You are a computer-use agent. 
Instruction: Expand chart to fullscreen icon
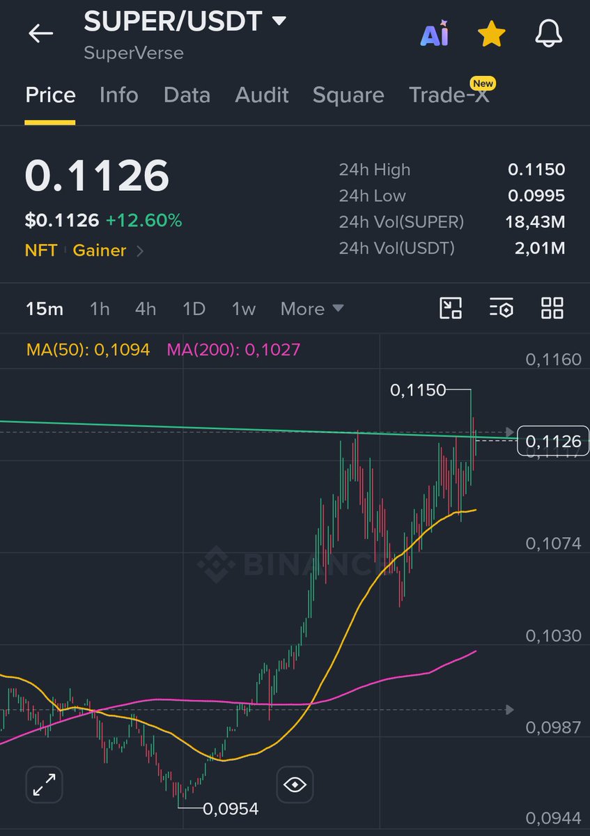pyautogui.click(x=45, y=784)
